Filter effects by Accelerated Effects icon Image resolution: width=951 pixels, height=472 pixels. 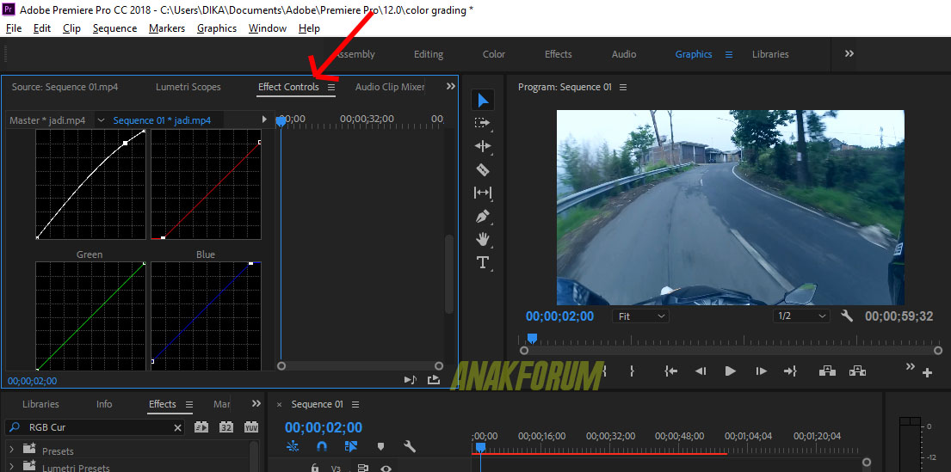pos(201,427)
